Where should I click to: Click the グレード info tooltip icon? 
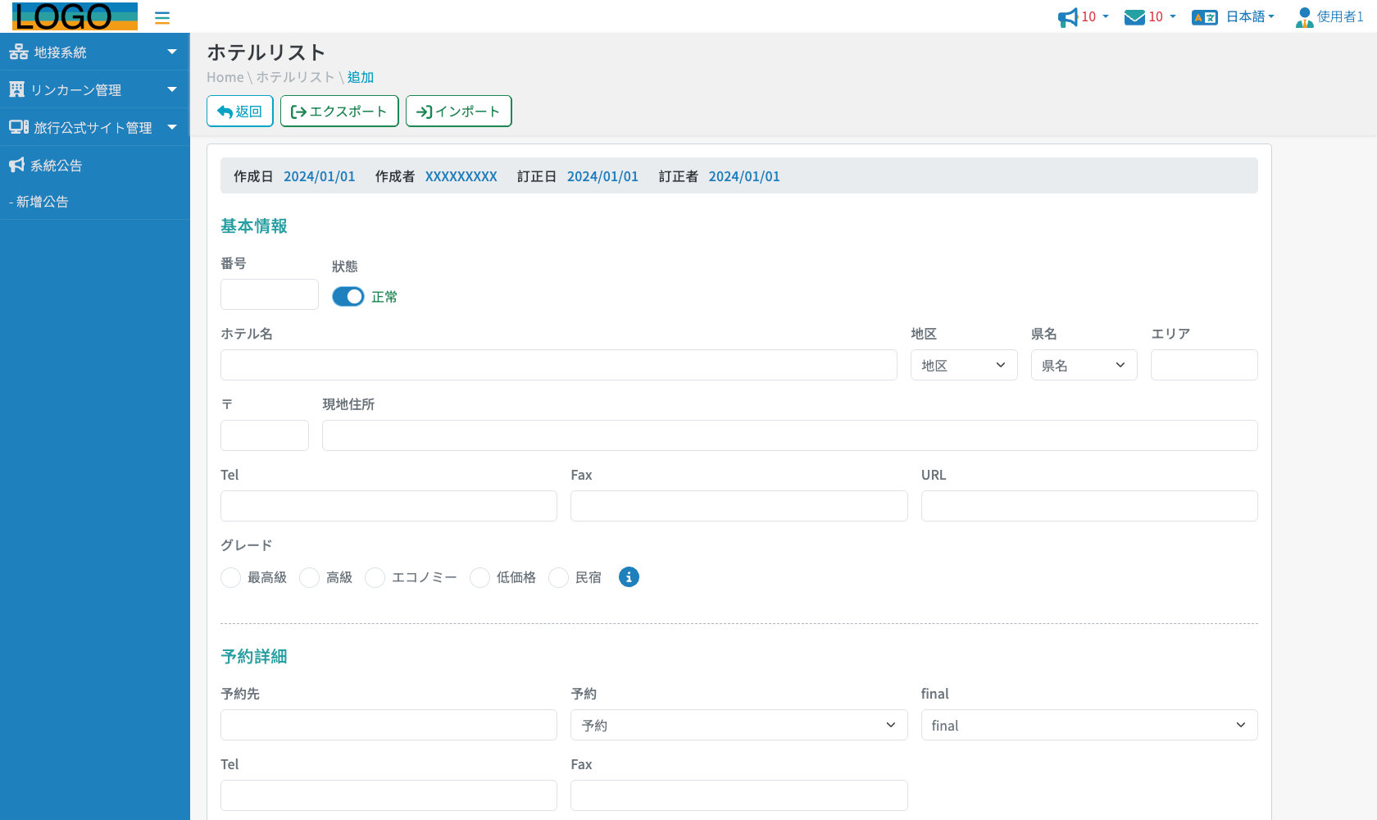629,577
